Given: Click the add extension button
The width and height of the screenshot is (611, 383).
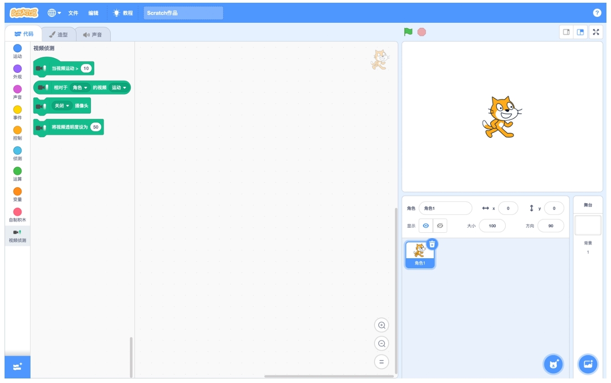Looking at the screenshot, I should (17, 367).
